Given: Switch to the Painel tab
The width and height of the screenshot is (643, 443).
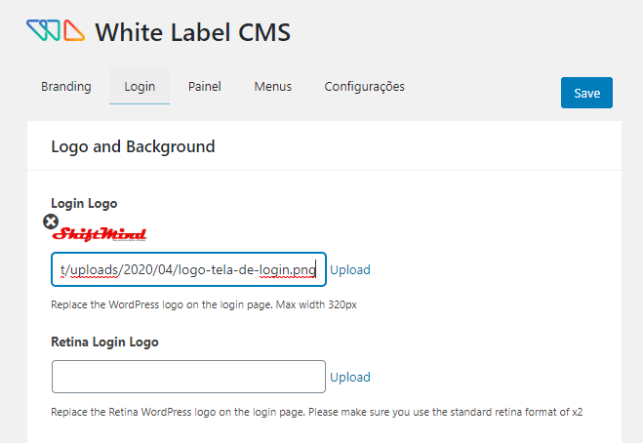Looking at the screenshot, I should click(x=205, y=86).
